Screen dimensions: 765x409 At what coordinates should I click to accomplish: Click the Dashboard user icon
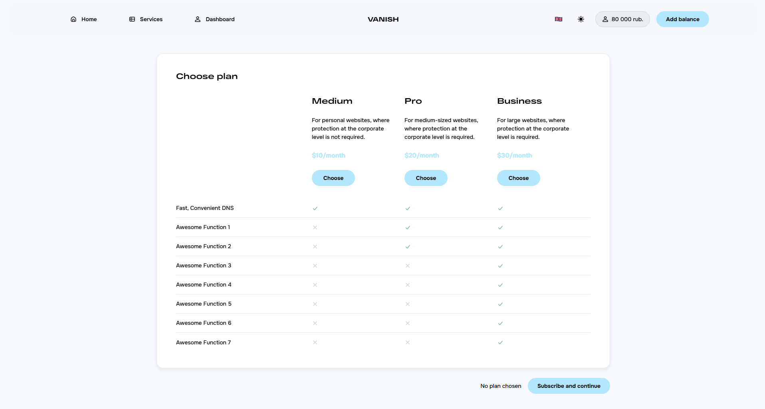[x=198, y=19]
